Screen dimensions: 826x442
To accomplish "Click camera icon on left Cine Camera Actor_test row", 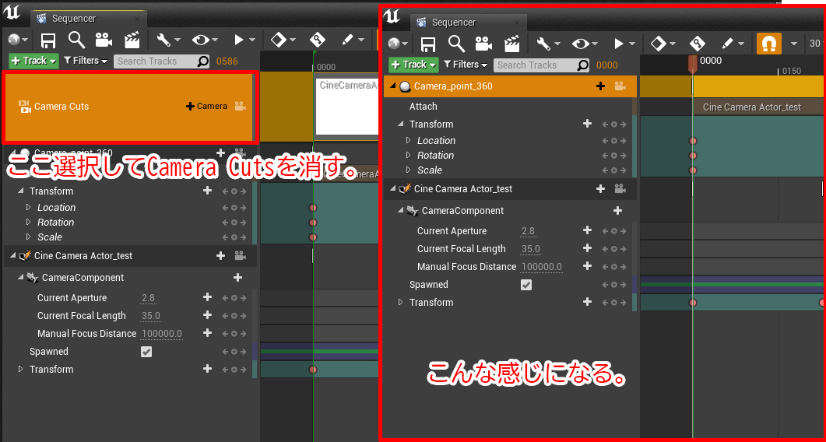I will tap(241, 255).
